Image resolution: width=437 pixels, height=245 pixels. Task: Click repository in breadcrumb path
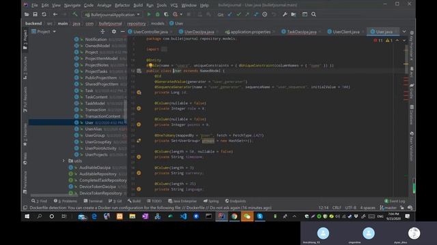click(137, 23)
